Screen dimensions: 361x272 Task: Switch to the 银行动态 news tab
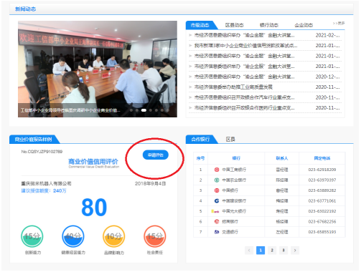pyautogui.click(x=269, y=25)
